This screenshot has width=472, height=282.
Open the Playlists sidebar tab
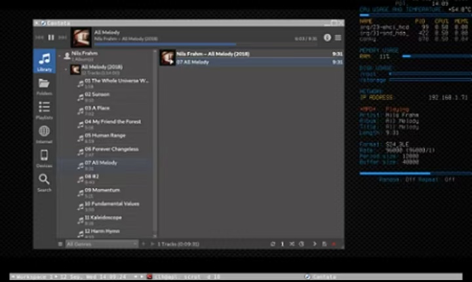(x=45, y=111)
